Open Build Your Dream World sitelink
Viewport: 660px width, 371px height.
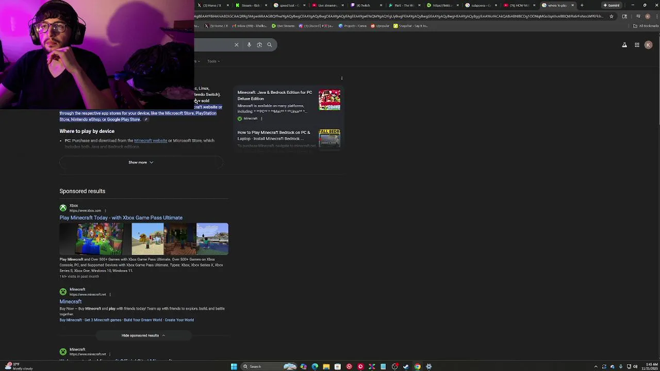[144, 320]
